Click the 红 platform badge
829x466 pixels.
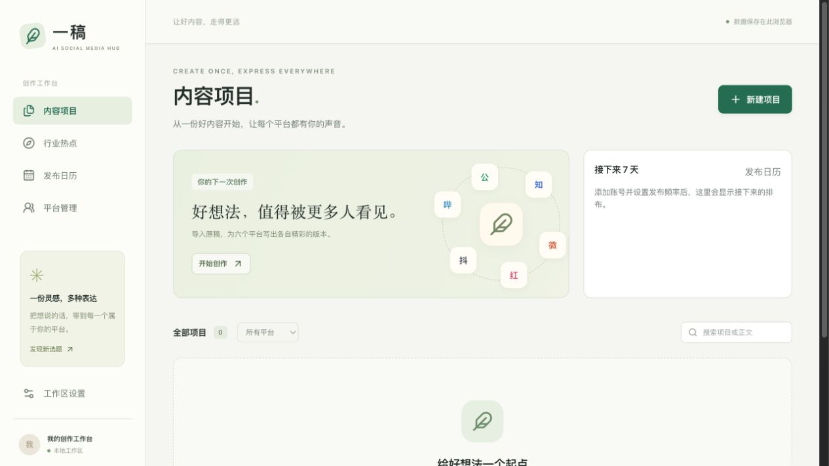(514, 275)
